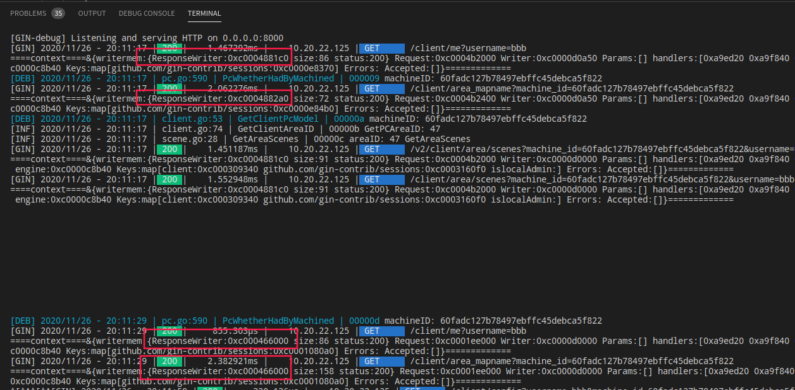
Task: Click the GET badge before /v2/client/area/scenes
Action: [382, 149]
